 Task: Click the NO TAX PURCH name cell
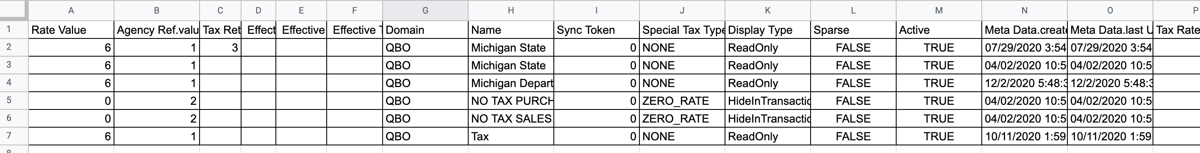click(x=511, y=101)
